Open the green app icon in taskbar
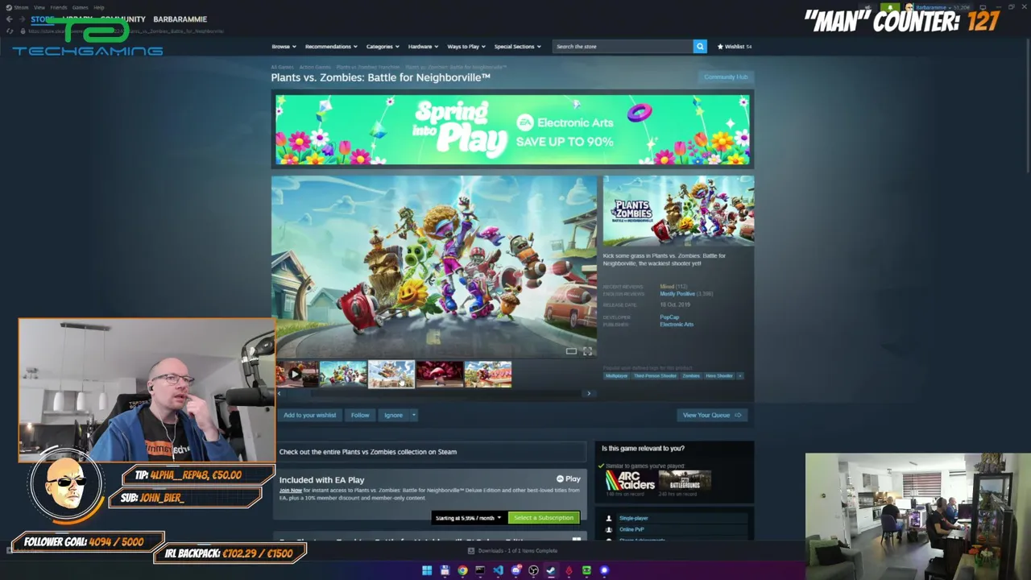The height and width of the screenshot is (580, 1031). click(x=586, y=570)
